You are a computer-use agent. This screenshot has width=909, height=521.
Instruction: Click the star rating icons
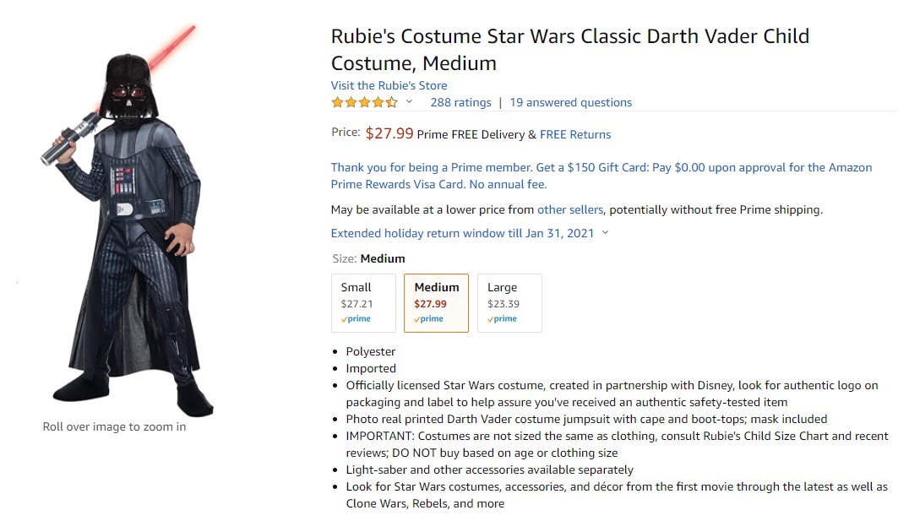[364, 102]
